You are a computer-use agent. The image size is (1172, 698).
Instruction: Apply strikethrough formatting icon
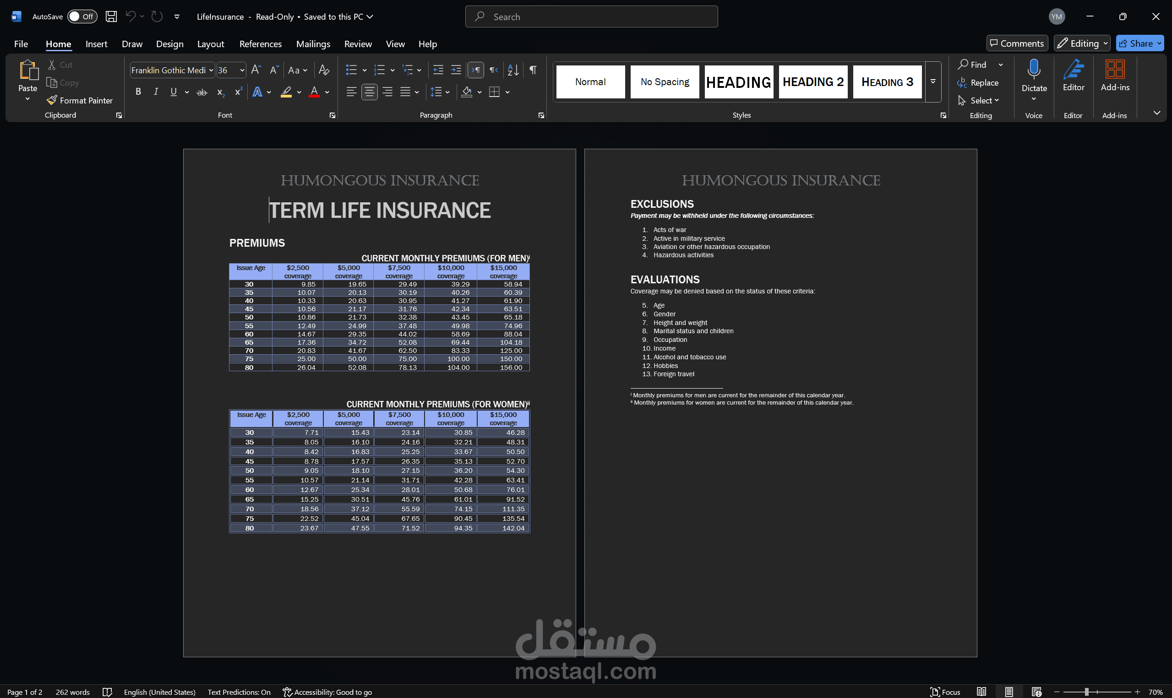pos(202,92)
